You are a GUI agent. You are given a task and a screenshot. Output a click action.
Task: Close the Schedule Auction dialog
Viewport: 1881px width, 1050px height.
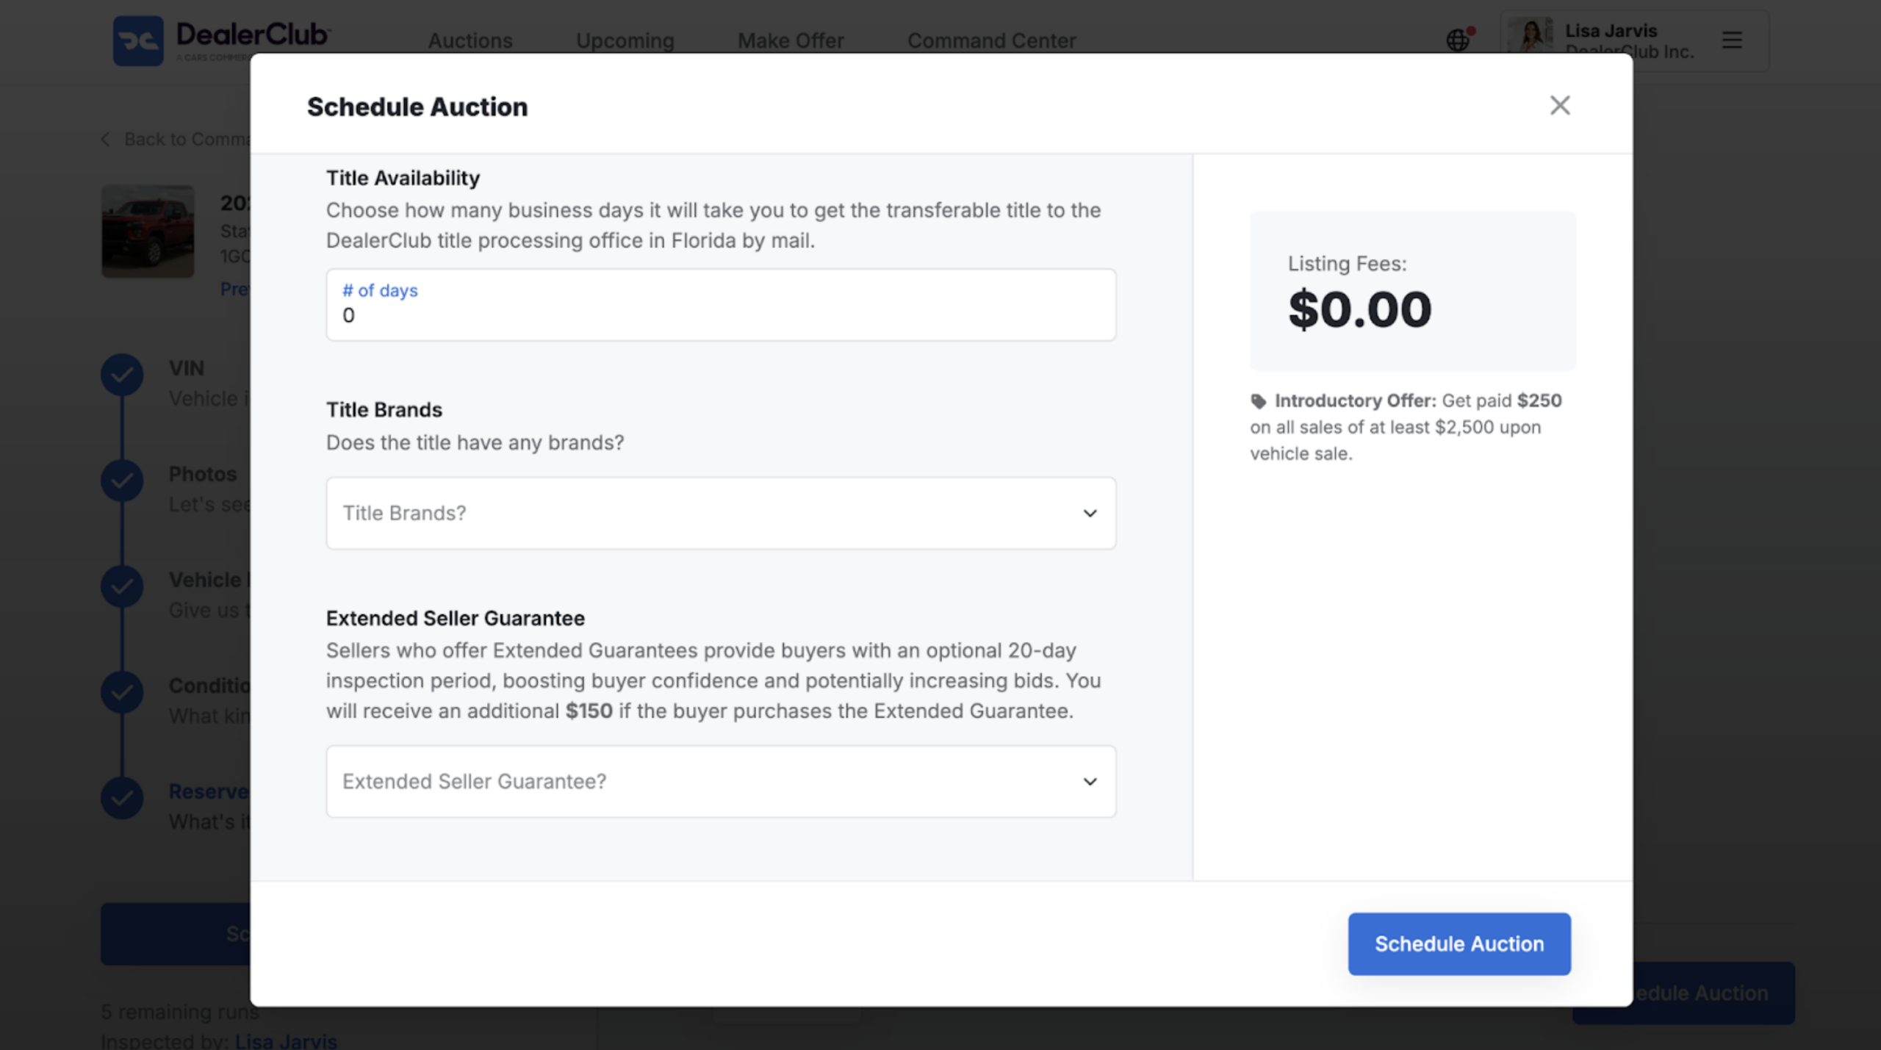(1559, 105)
